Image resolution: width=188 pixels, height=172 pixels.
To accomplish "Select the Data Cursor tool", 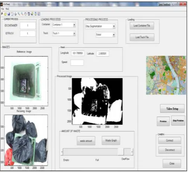I will pyautogui.click(x=32, y=14).
